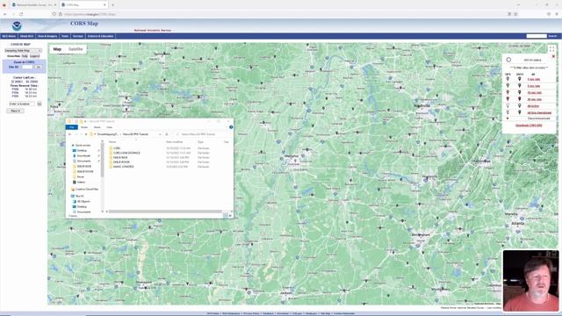Reload the page in the browser
Image resolution: width=562 pixels, height=316 pixels.
point(21,14)
